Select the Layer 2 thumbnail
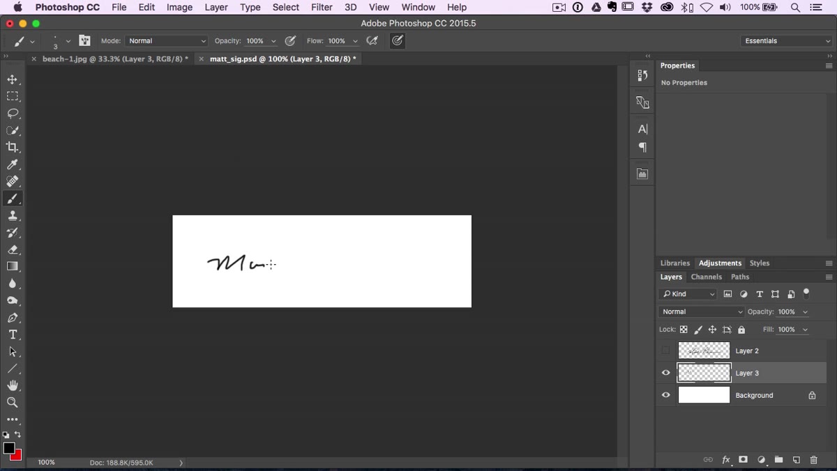Screen dimensions: 837x471 coord(704,350)
